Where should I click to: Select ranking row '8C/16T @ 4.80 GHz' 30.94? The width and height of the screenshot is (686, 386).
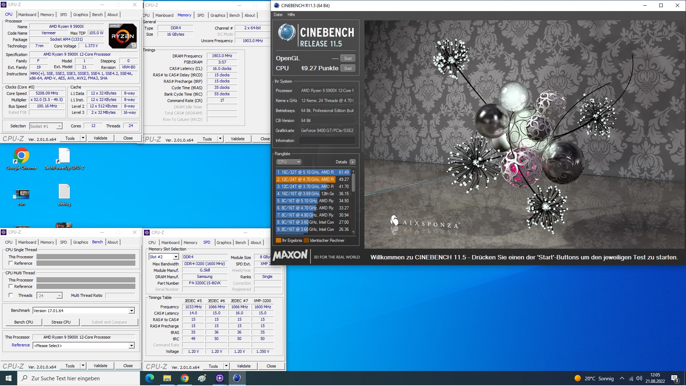313,215
